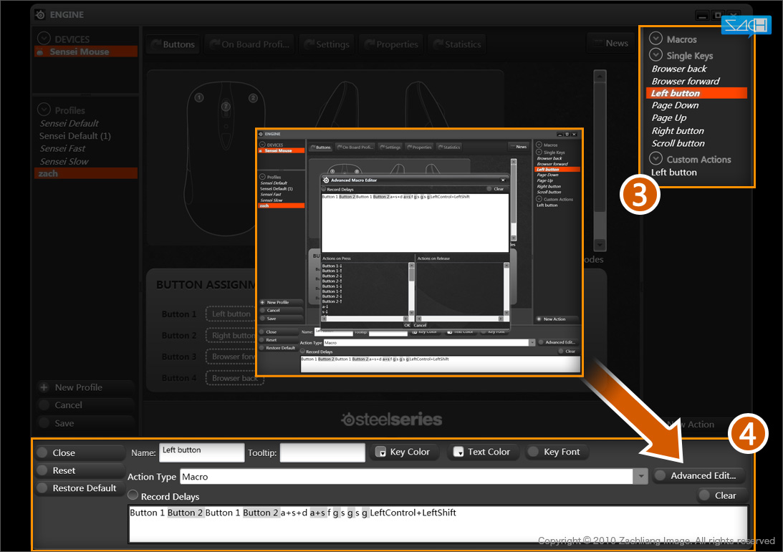Click inside the macro sequence text box

[x=438, y=523]
